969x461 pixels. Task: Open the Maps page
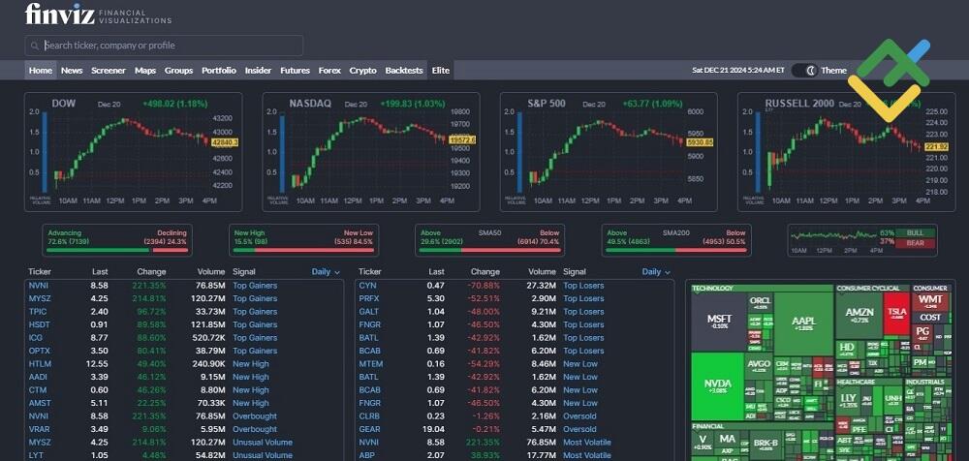click(x=145, y=71)
